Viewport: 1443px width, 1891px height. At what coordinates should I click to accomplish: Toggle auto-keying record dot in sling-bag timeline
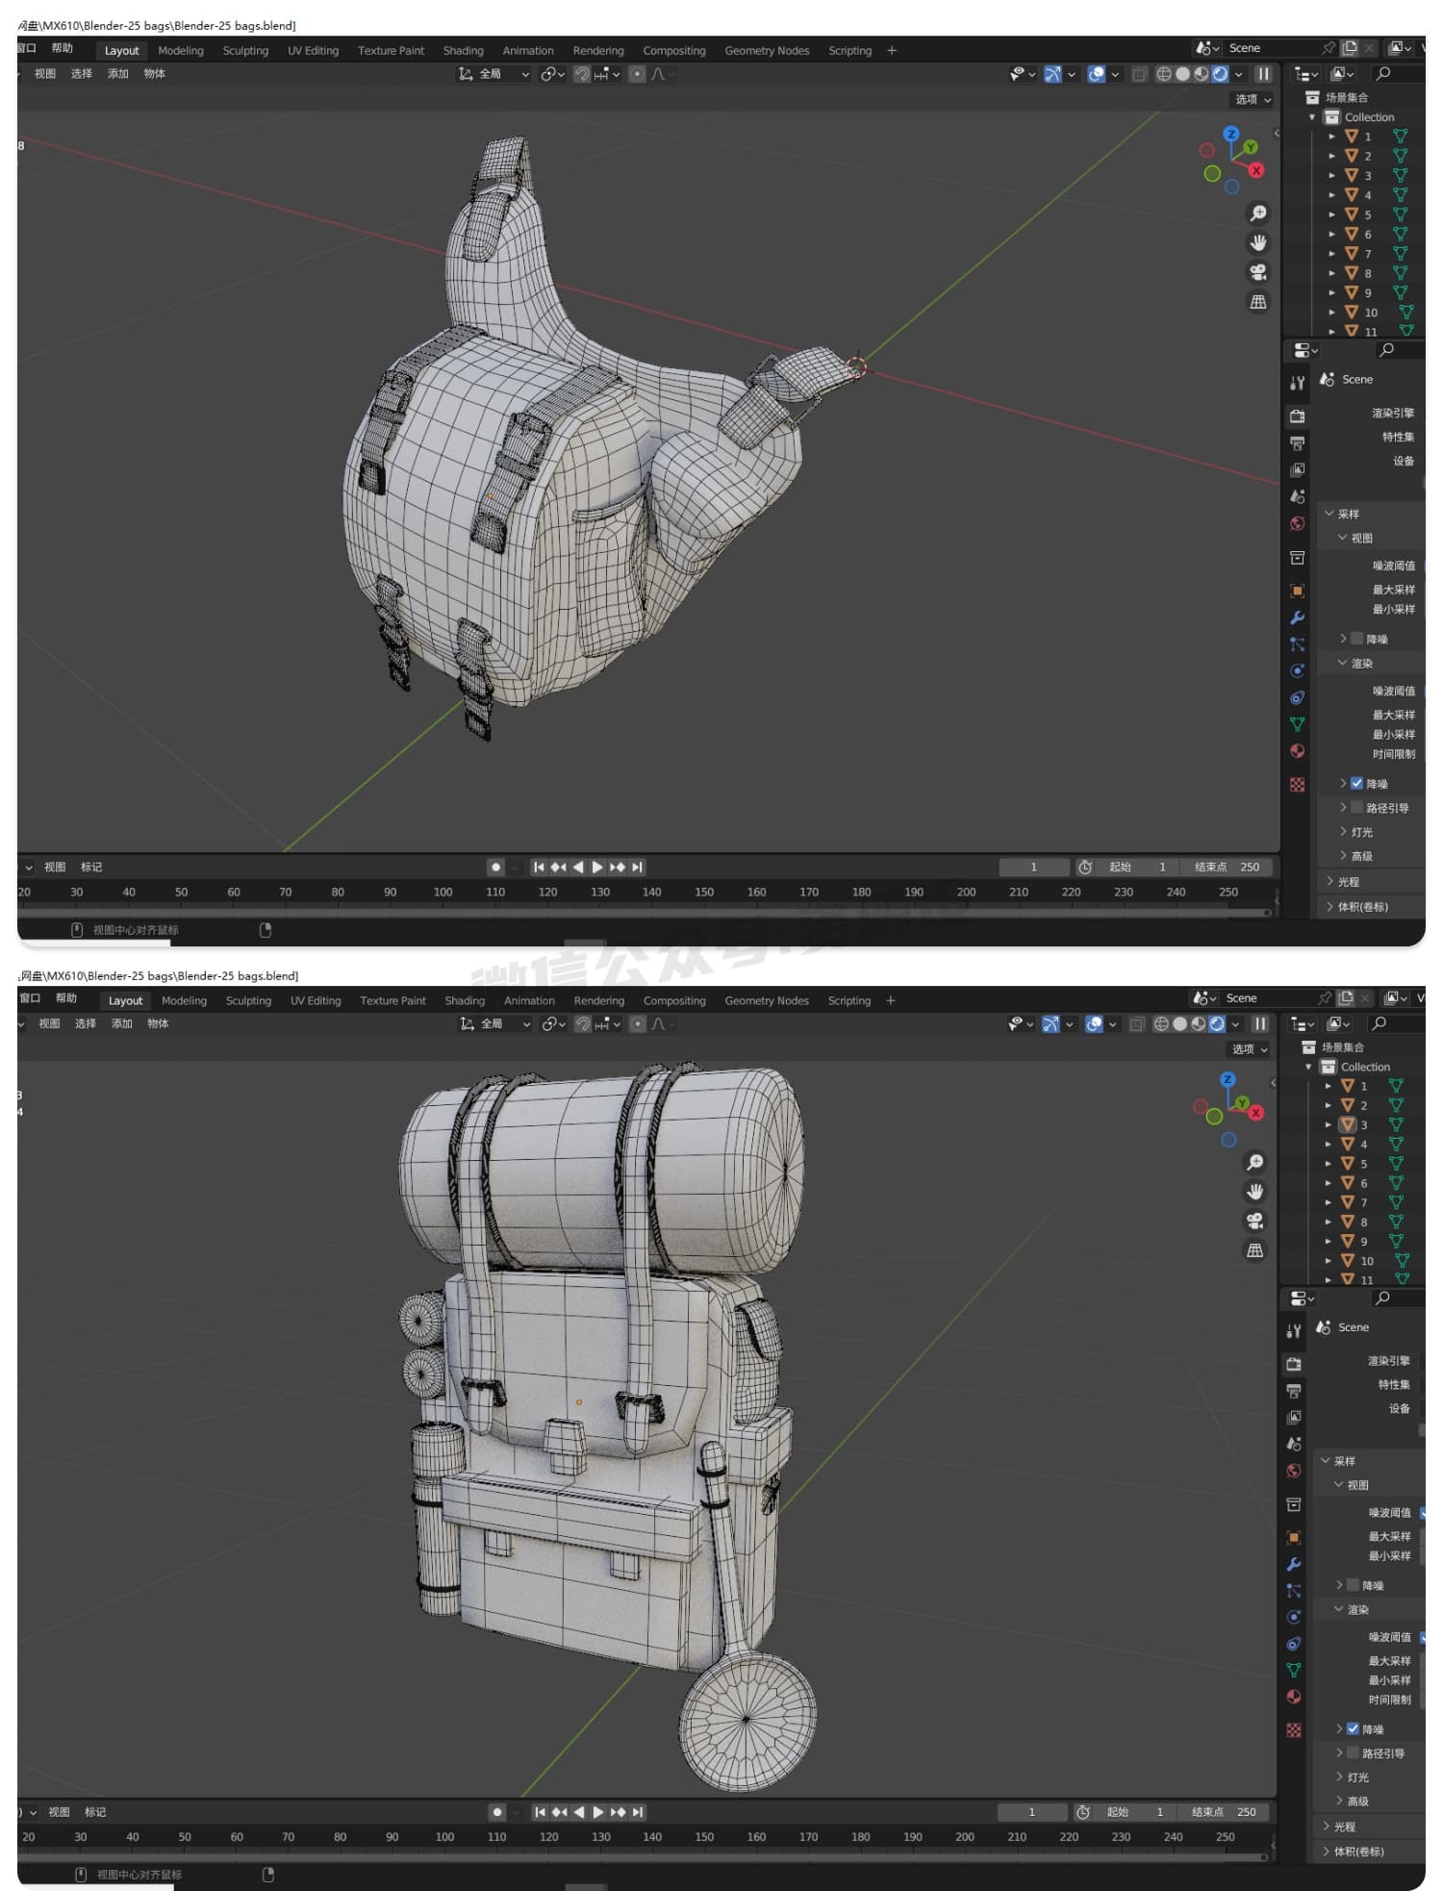pyautogui.click(x=495, y=867)
